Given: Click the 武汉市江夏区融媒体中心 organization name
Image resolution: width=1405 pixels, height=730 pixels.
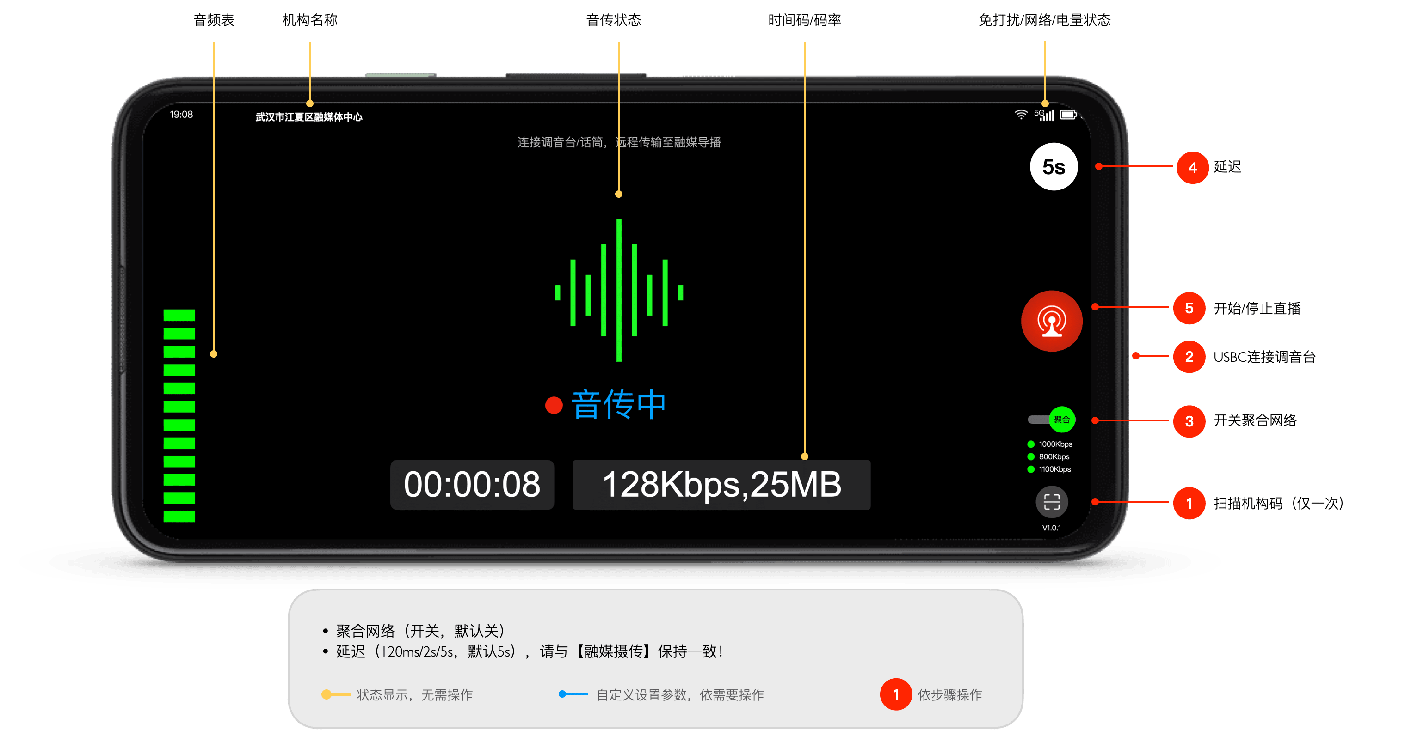Looking at the screenshot, I should tap(309, 117).
